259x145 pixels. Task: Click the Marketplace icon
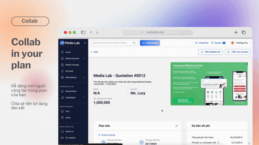(62, 77)
